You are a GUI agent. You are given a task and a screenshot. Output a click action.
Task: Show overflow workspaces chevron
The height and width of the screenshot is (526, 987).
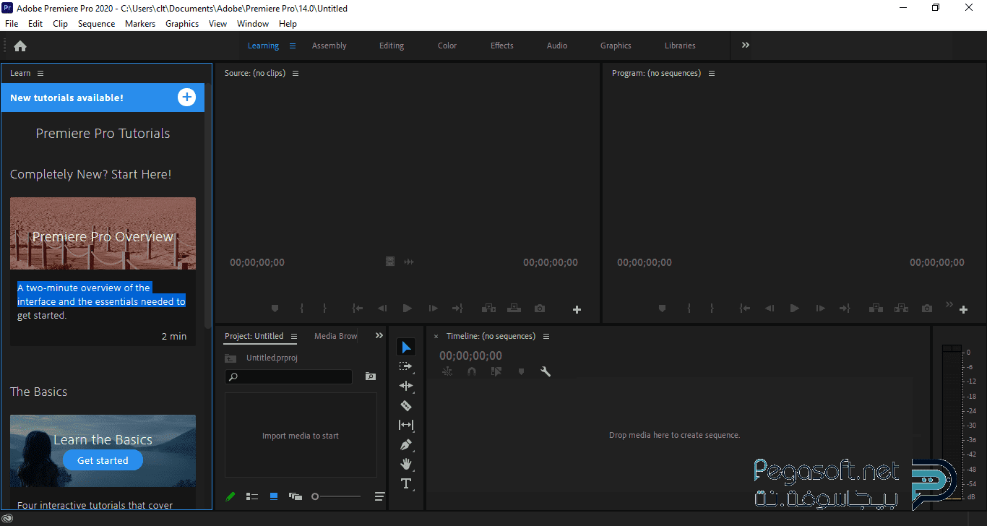tap(746, 45)
